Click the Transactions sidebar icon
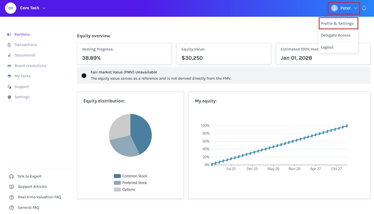Screen dimensions: 374x214 click(x=9, y=45)
